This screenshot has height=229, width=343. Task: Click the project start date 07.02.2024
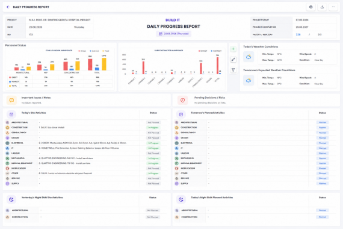coord(302,20)
